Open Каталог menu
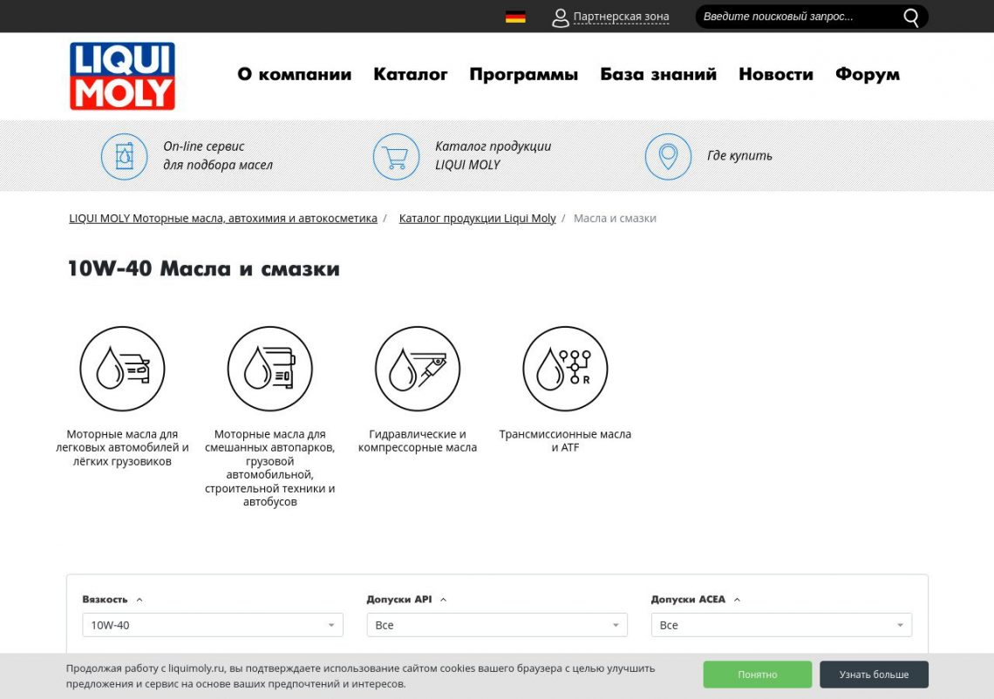Viewport: 994px width, 699px height. [410, 74]
